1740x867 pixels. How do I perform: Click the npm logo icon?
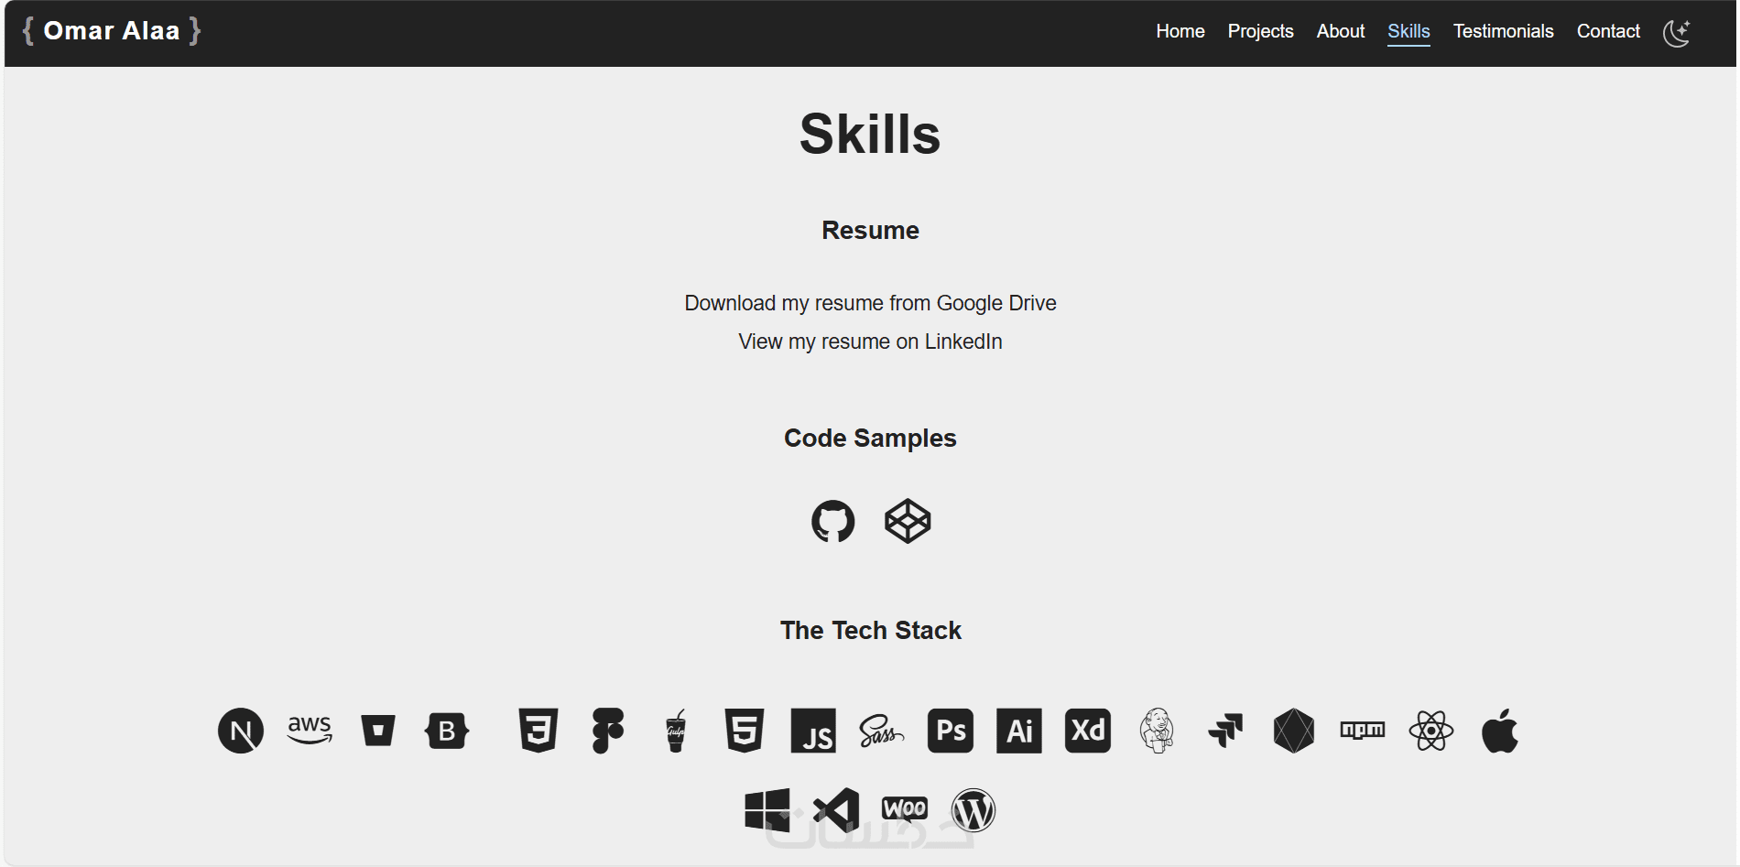[x=1363, y=730]
